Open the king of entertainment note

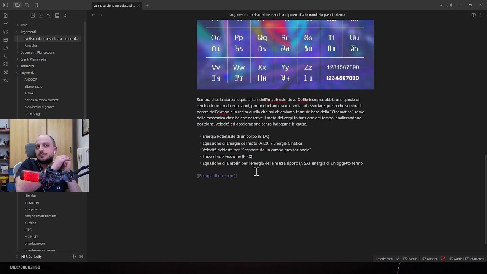point(40,216)
